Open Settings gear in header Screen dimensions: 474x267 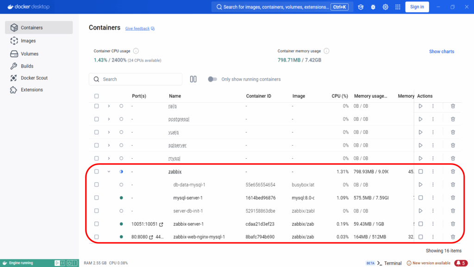tap(386, 7)
